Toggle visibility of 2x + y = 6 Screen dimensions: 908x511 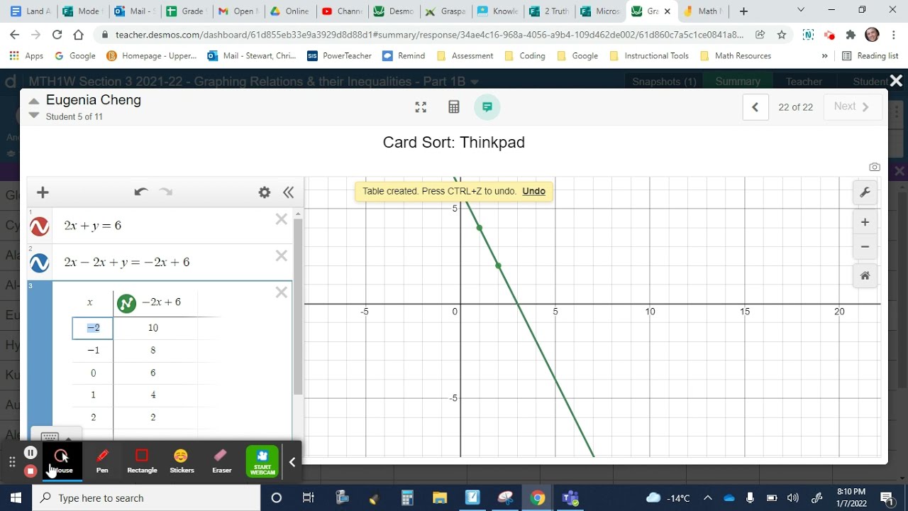click(x=40, y=226)
